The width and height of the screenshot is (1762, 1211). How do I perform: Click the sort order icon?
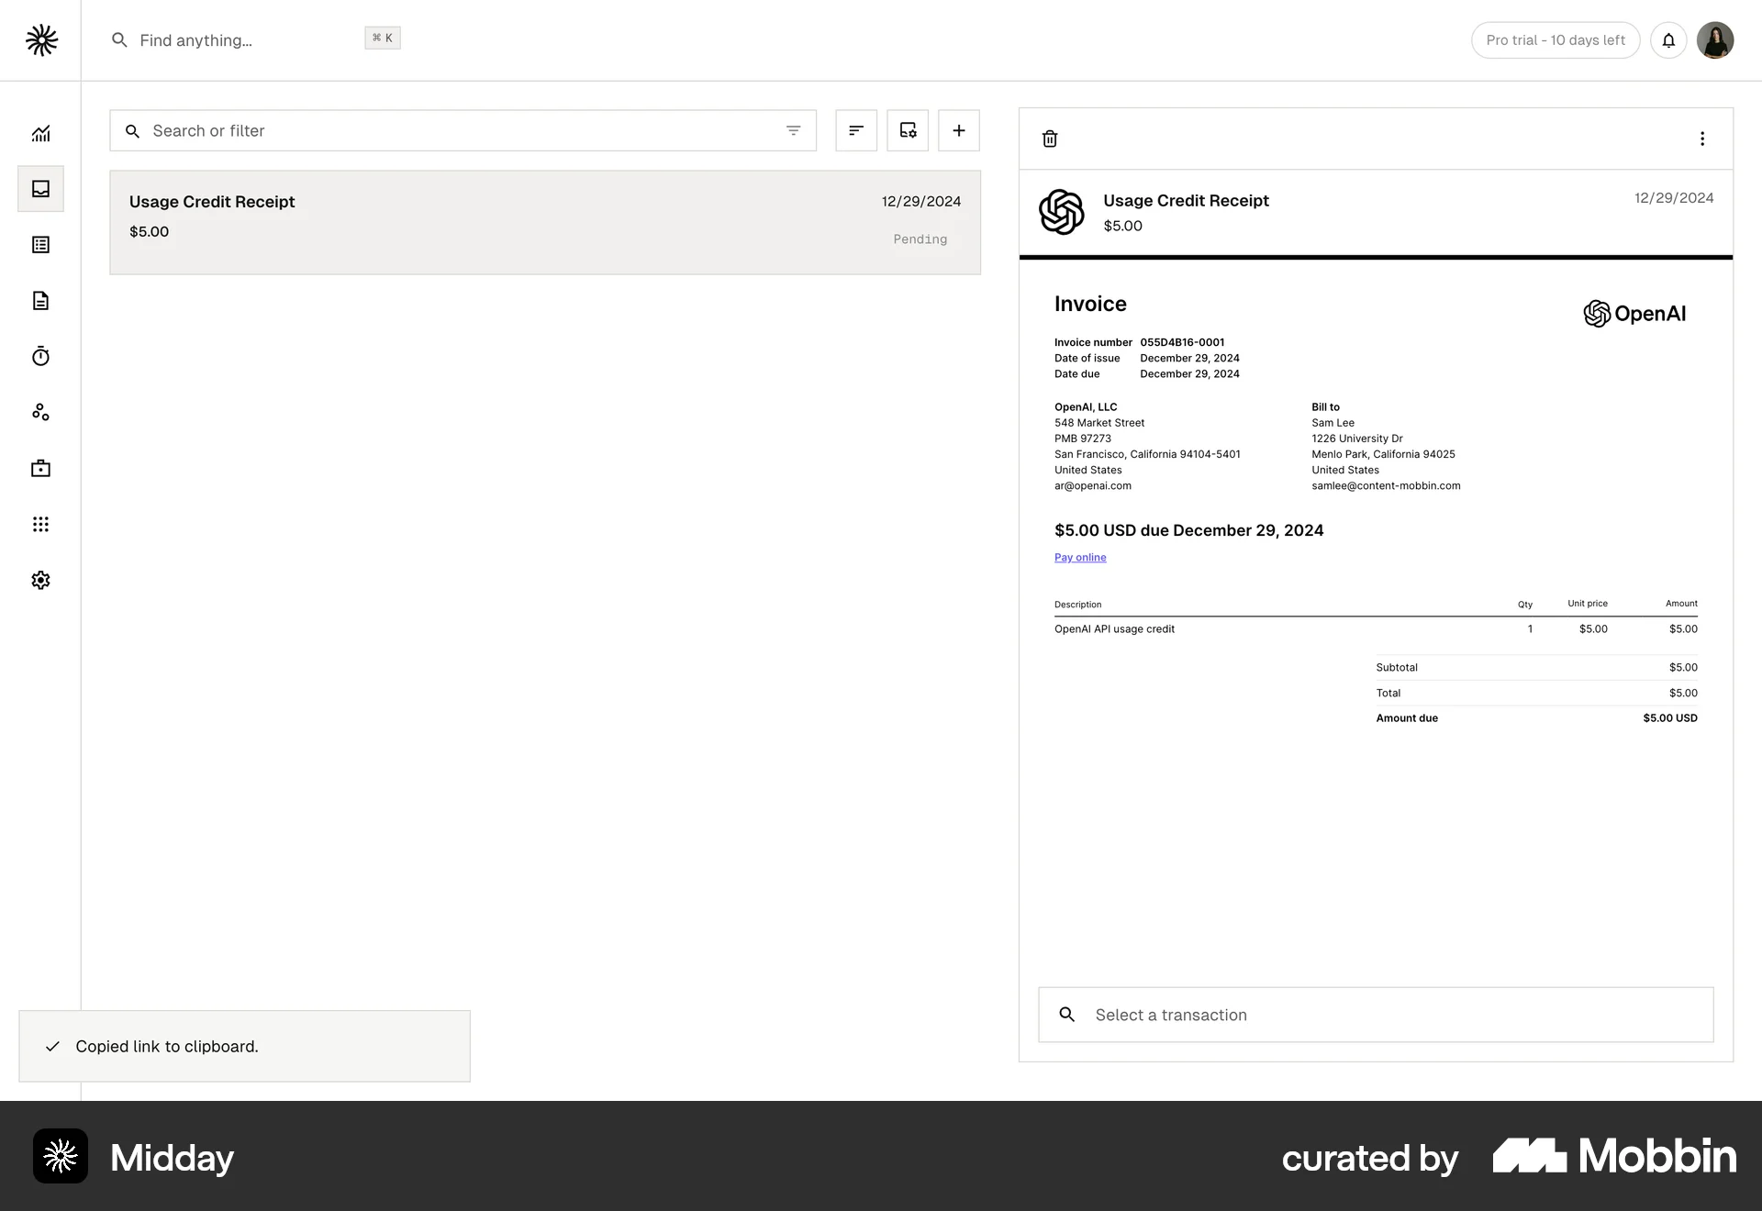pyautogui.click(x=855, y=130)
